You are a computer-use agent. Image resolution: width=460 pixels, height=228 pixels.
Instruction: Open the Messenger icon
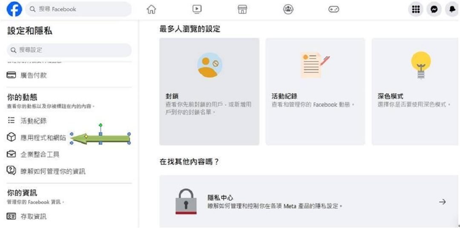pos(435,9)
